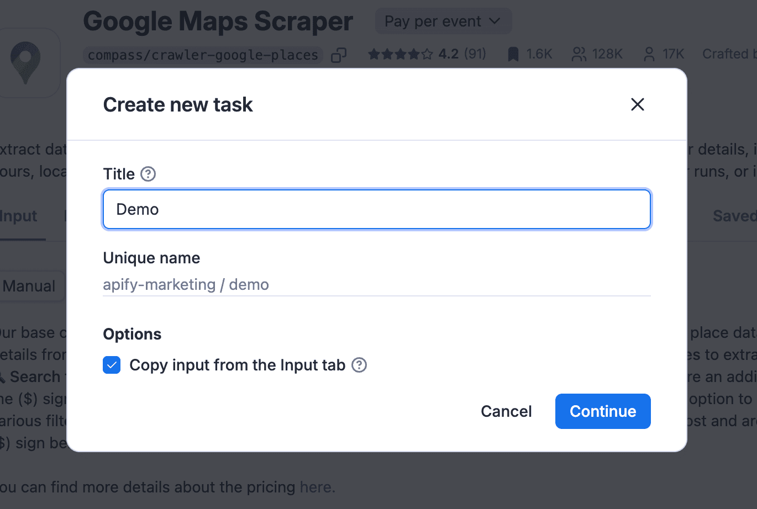Open the Title field help icon

[x=148, y=174]
